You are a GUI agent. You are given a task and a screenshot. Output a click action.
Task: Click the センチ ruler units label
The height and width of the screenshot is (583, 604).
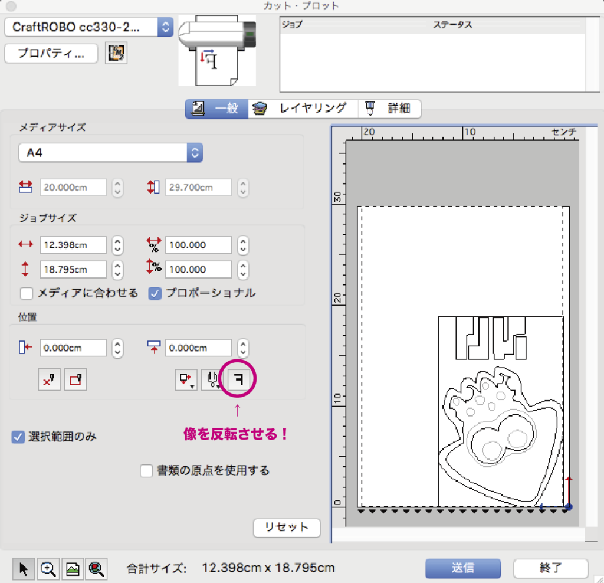pyautogui.click(x=563, y=132)
